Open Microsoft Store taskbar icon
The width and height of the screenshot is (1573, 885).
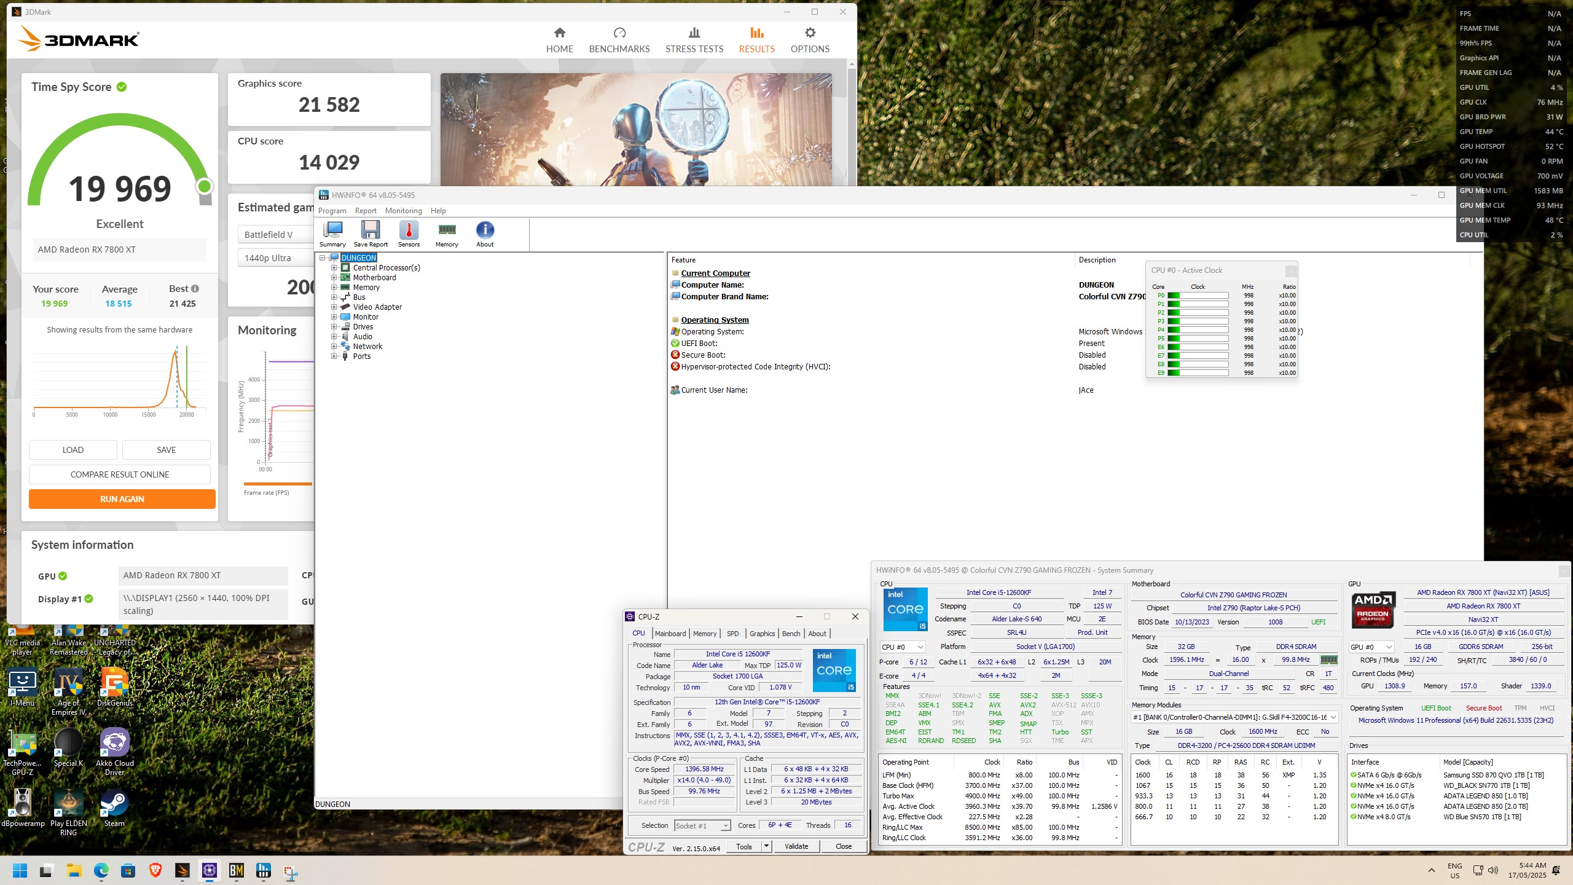[128, 870]
